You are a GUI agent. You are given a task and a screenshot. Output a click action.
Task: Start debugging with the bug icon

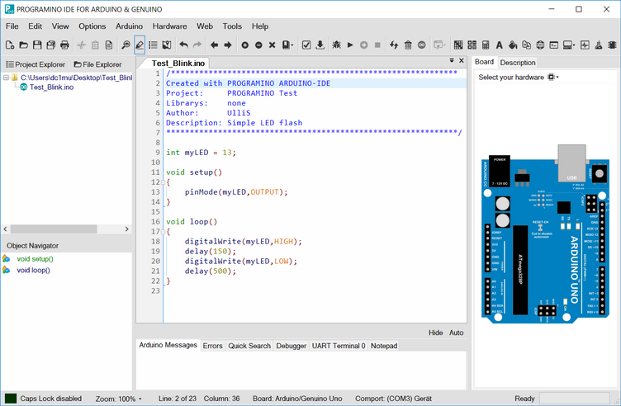337,45
